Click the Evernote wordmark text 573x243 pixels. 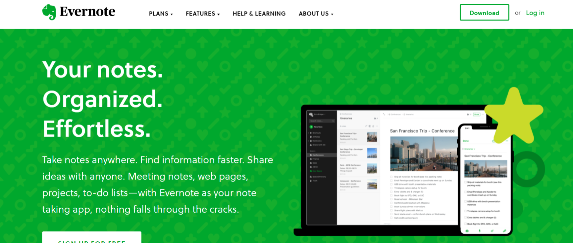pyautogui.click(x=87, y=12)
